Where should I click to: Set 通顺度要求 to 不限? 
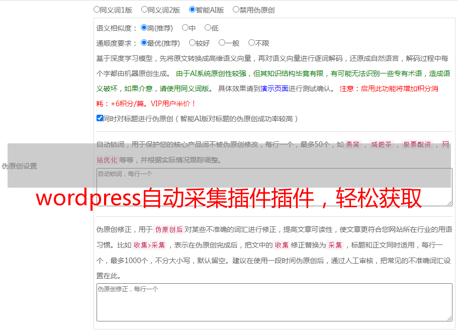pyautogui.click(x=251, y=43)
